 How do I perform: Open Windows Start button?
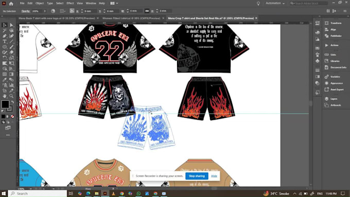tap(4, 193)
